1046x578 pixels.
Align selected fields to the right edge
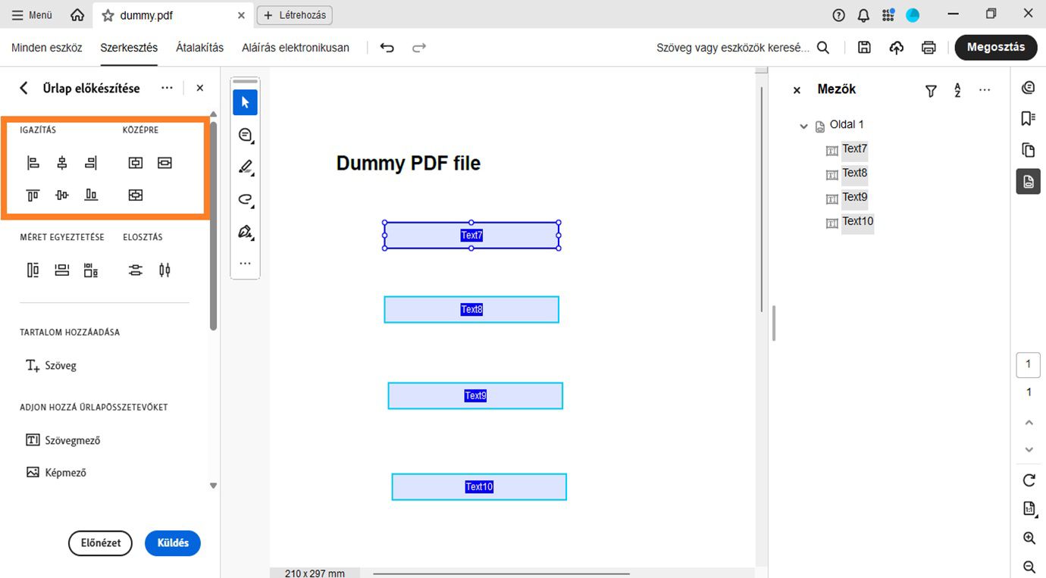(91, 163)
